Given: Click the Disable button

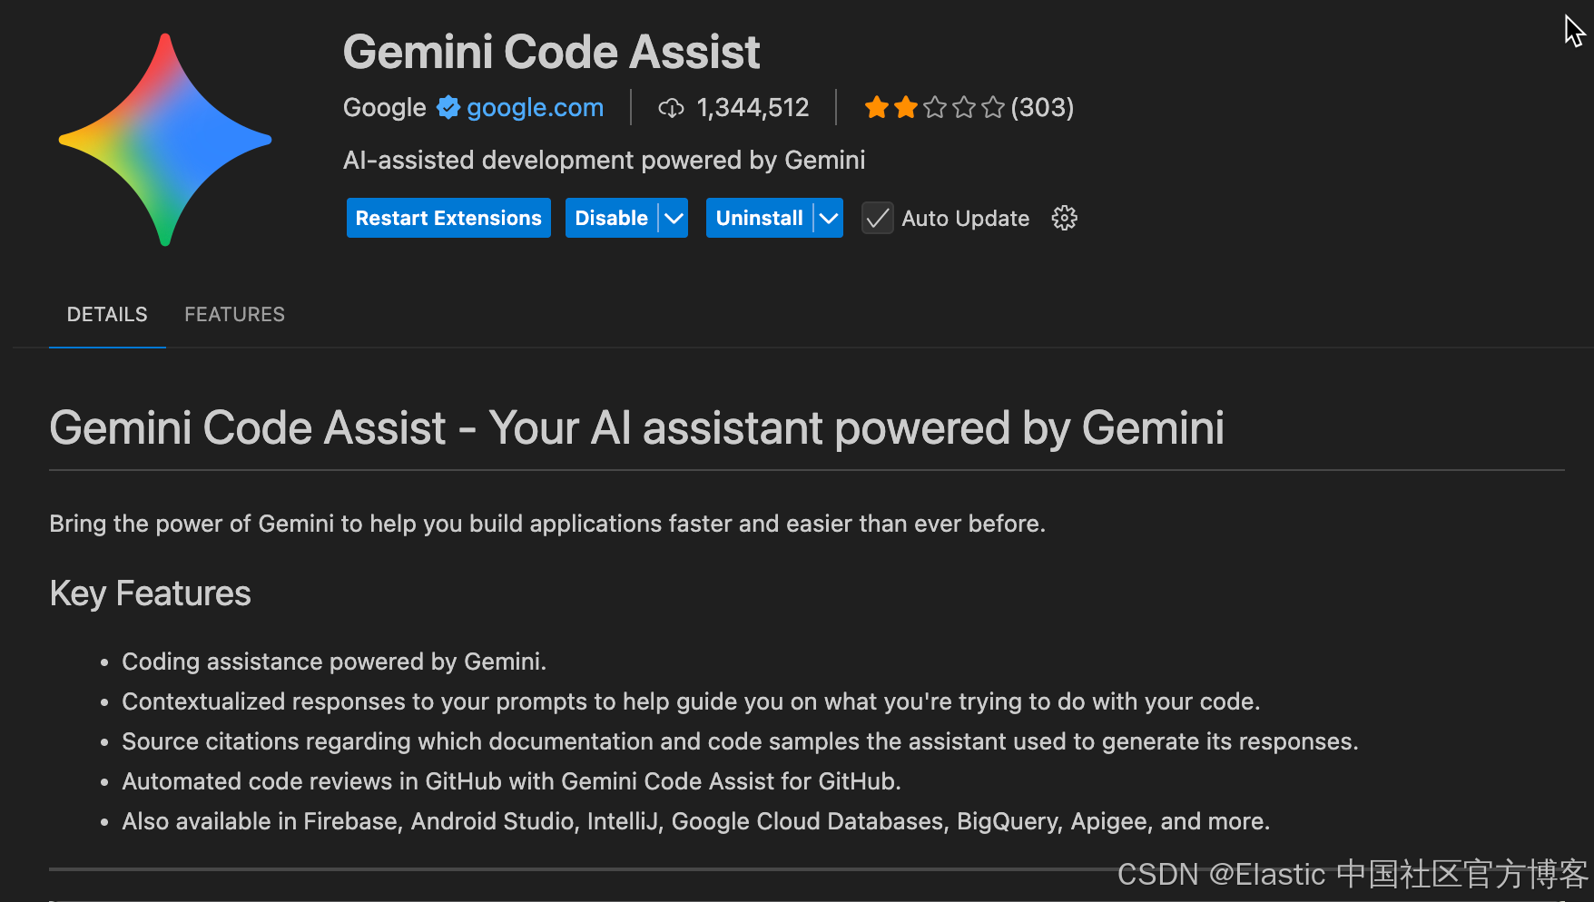Looking at the screenshot, I should (611, 218).
